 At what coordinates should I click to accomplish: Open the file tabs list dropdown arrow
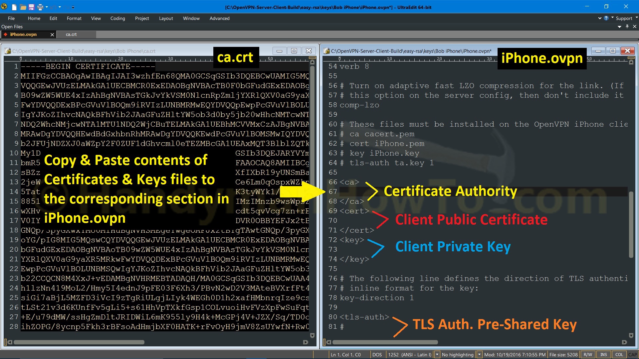[619, 27]
